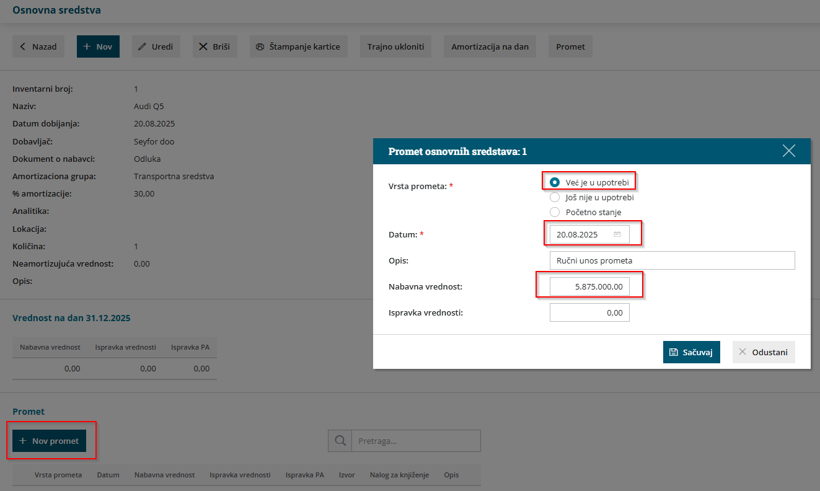Sort by the Ispravka PA header in Promet table

(305, 475)
